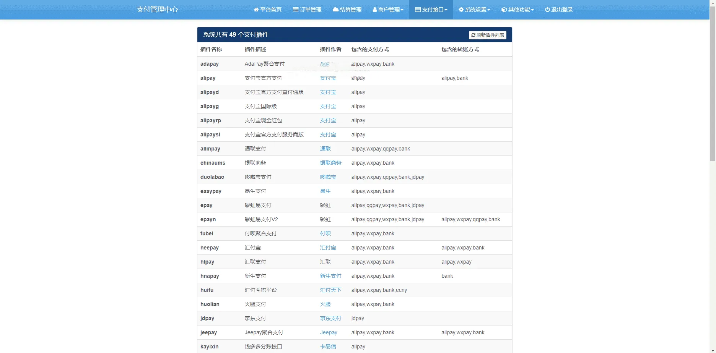The height and width of the screenshot is (353, 716).
Task: Click the cloud icon beside 结算管理
Action: 335,10
